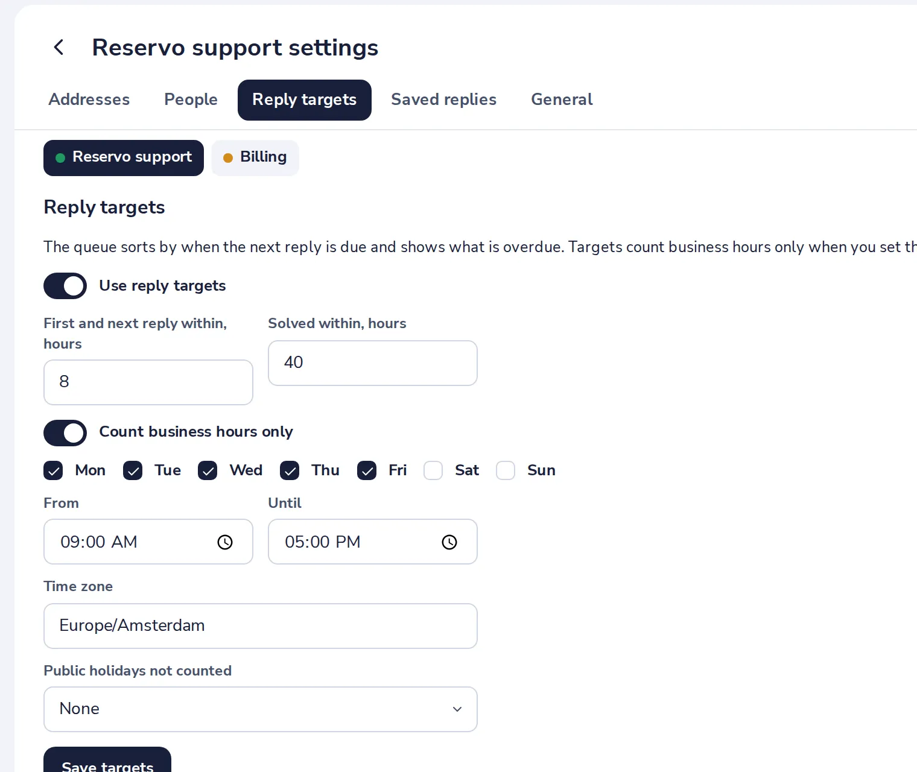The width and height of the screenshot is (917, 772).
Task: Select the Billing inbox chip
Action: coord(255,158)
